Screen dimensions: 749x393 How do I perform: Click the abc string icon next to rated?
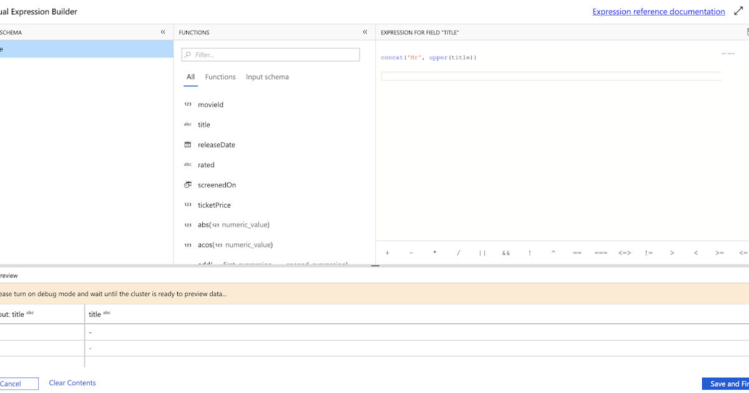click(x=188, y=164)
